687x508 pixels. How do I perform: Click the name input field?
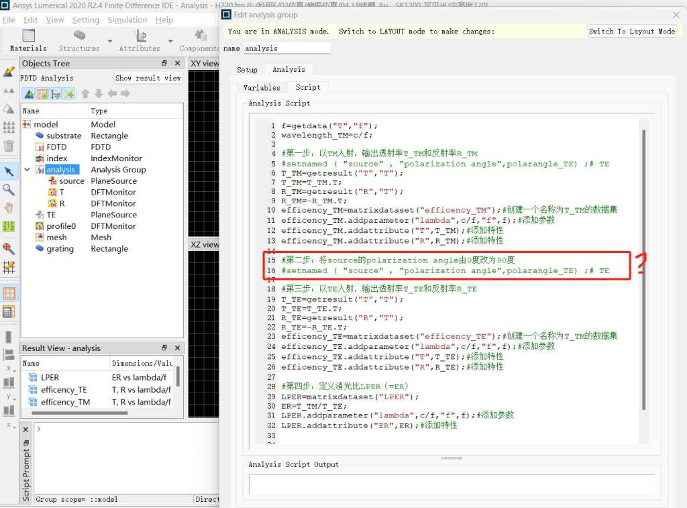(x=286, y=48)
